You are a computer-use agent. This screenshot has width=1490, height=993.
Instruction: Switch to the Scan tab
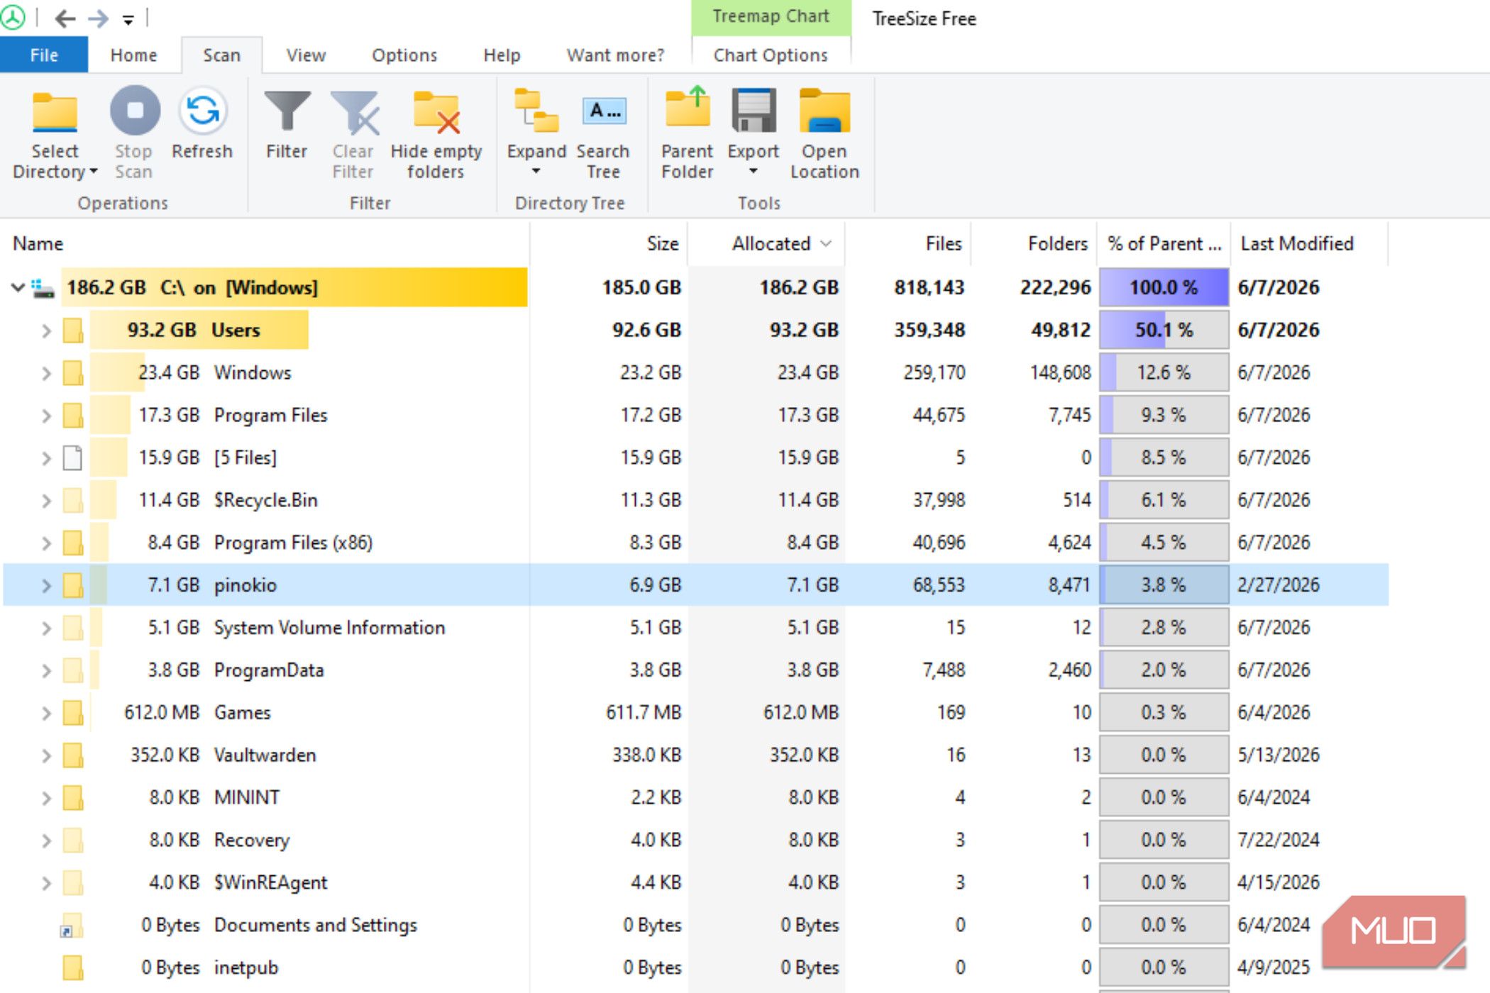221,55
